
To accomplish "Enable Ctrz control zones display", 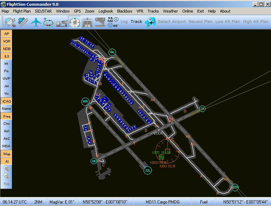I will pos(6,124).
